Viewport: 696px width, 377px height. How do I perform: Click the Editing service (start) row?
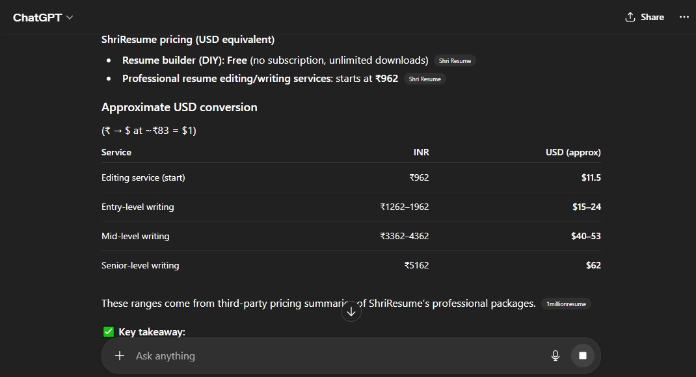143,177
